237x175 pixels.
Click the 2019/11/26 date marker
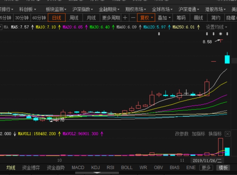tap(207, 160)
